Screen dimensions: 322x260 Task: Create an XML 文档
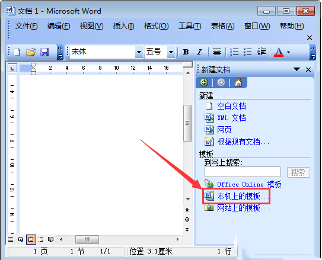(231, 118)
